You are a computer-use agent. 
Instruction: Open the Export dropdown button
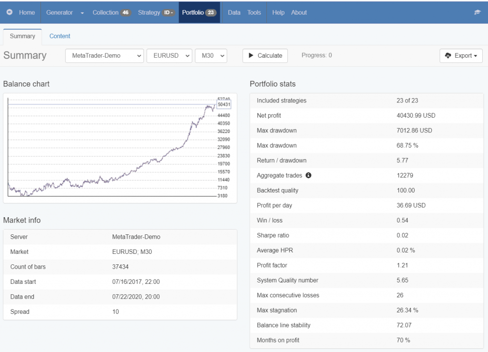pos(461,56)
